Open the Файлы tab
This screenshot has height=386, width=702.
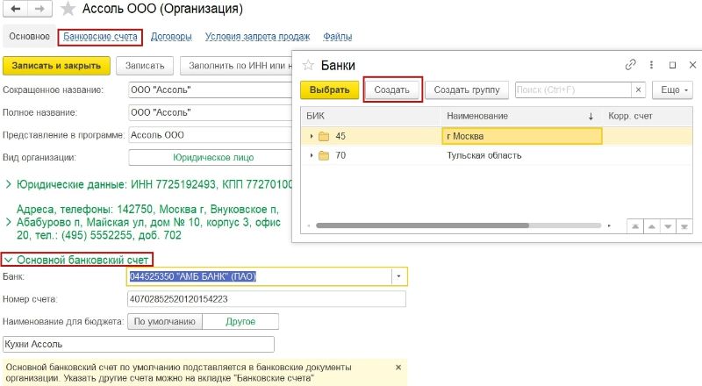point(338,37)
